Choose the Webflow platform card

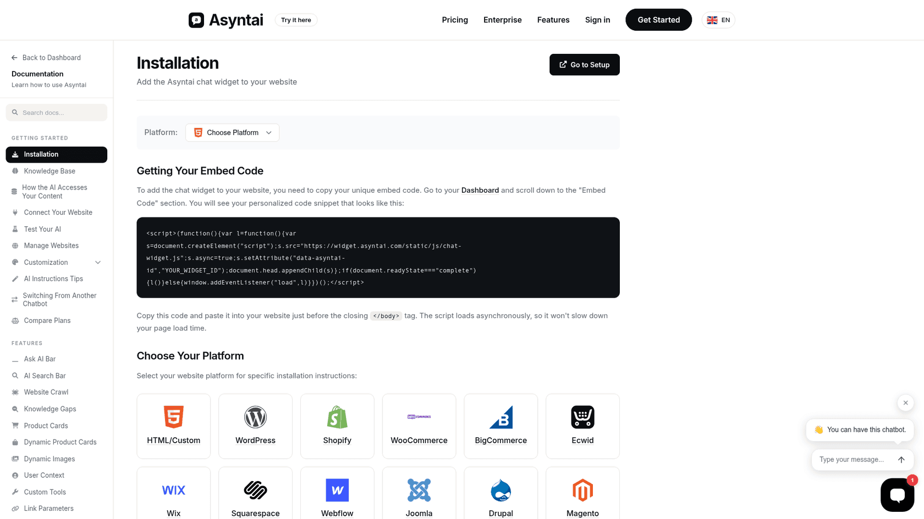[337, 493]
